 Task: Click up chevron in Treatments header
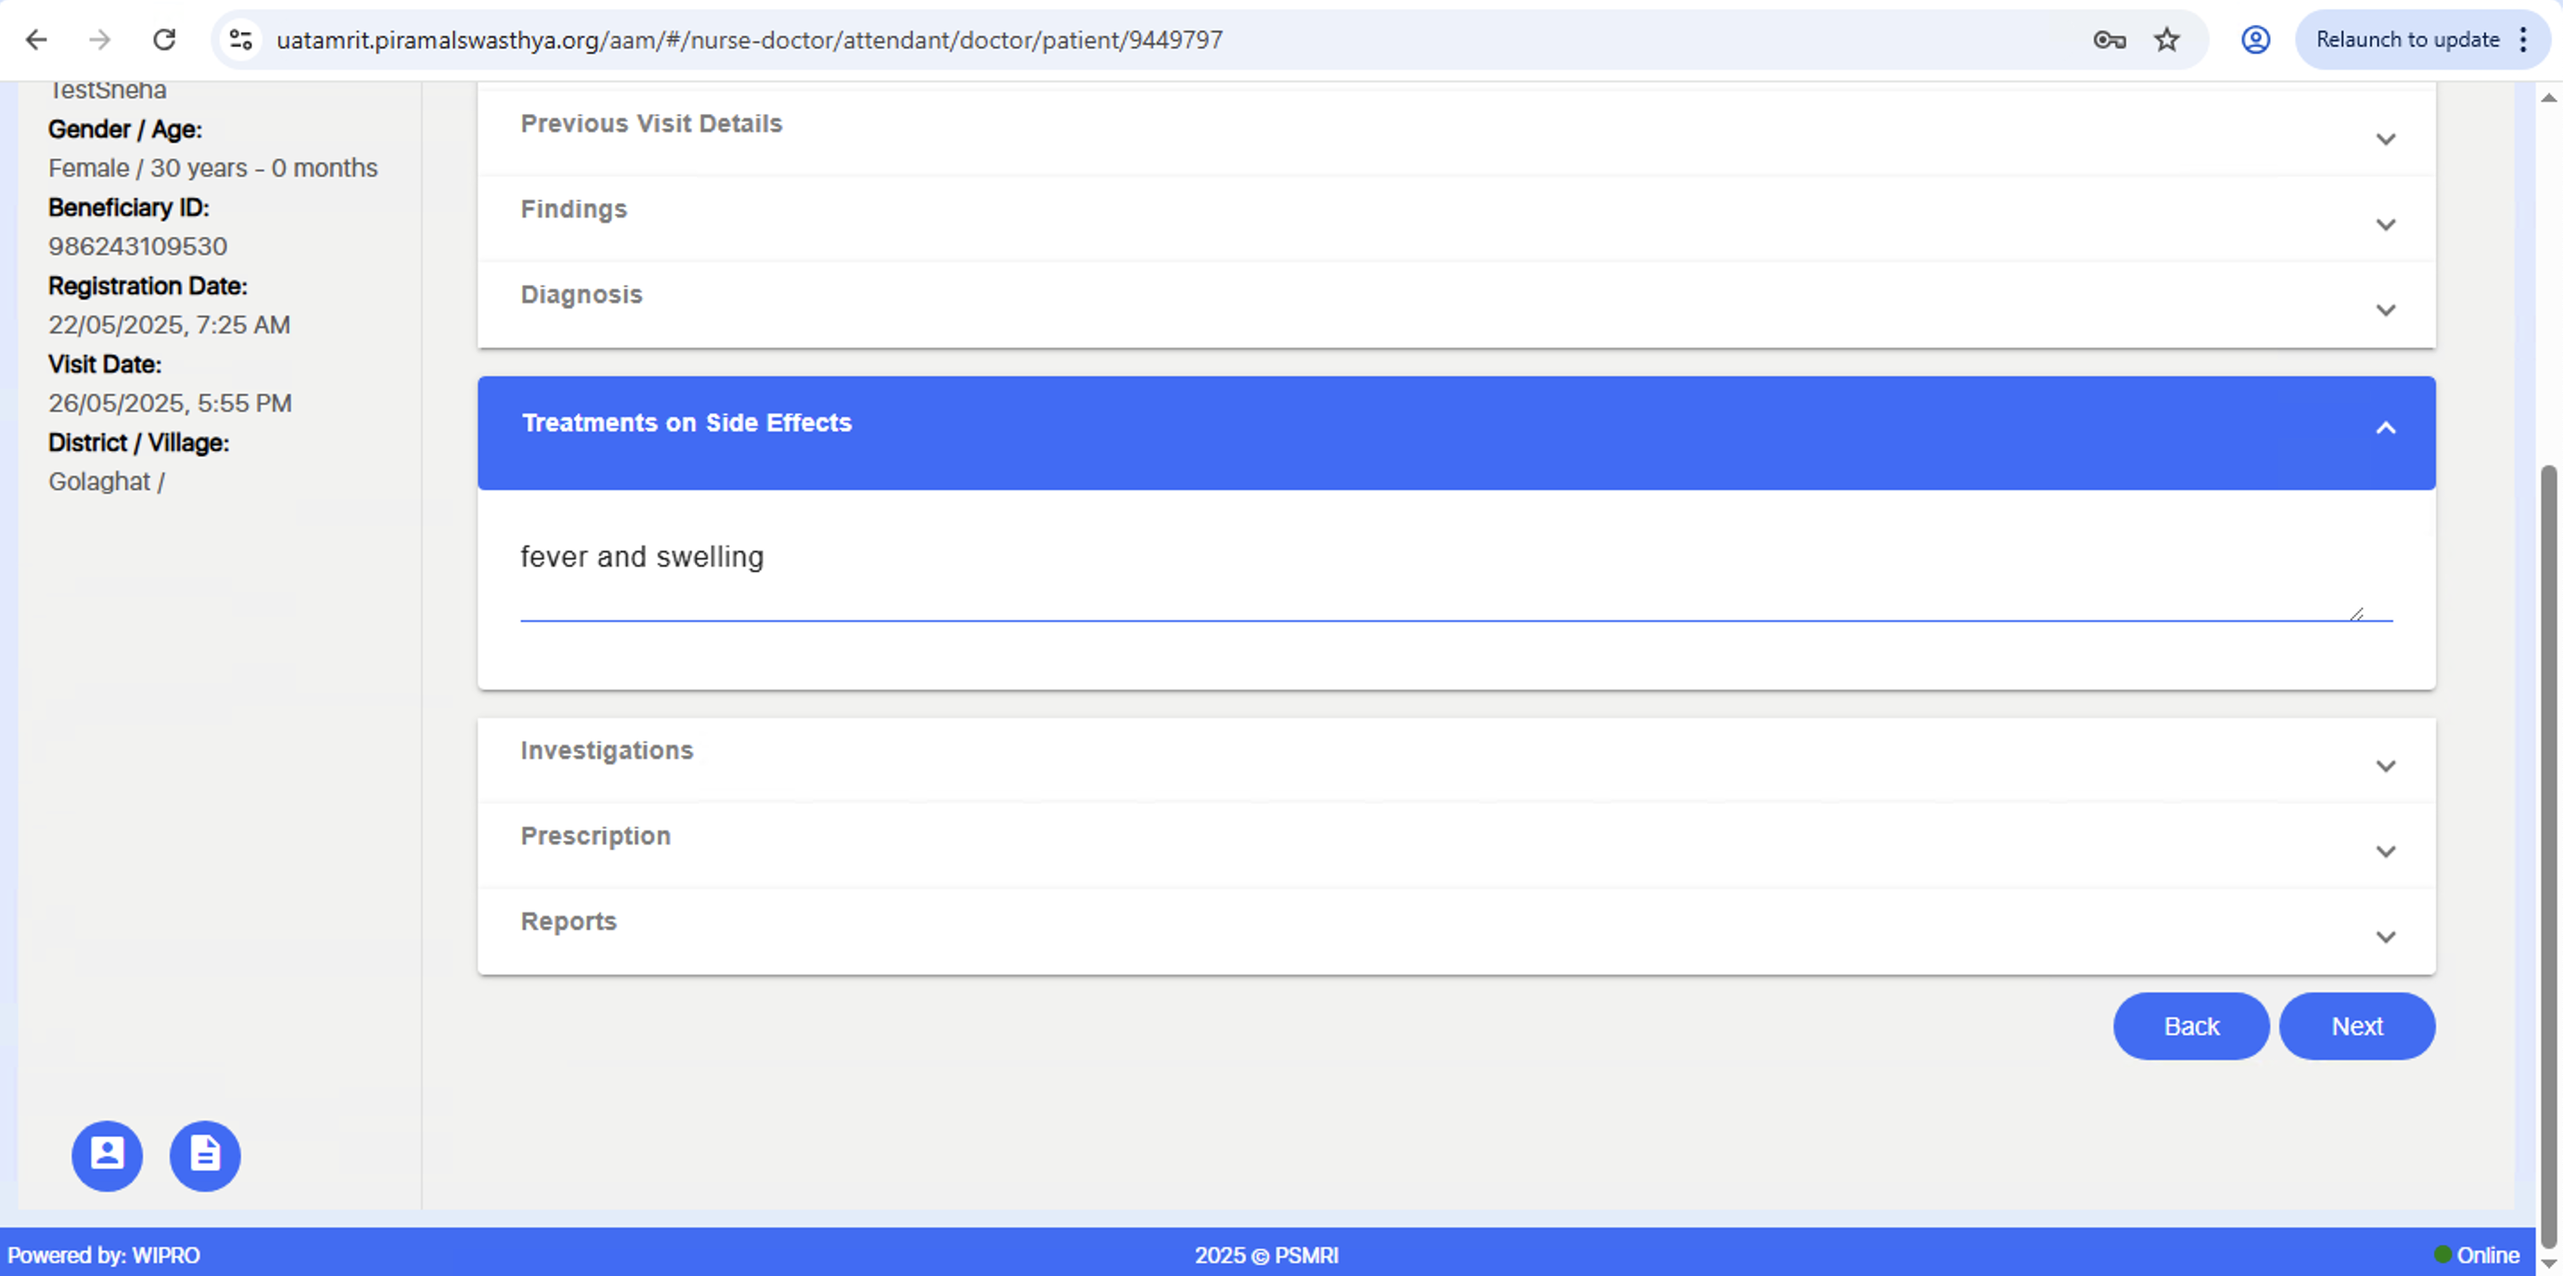(x=2385, y=428)
